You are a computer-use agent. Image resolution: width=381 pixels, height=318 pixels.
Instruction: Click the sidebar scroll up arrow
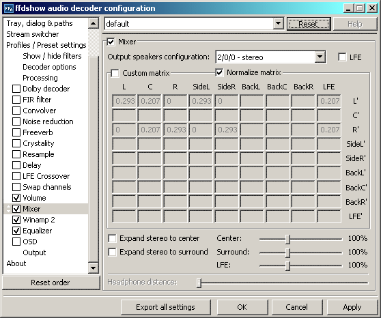click(94, 23)
